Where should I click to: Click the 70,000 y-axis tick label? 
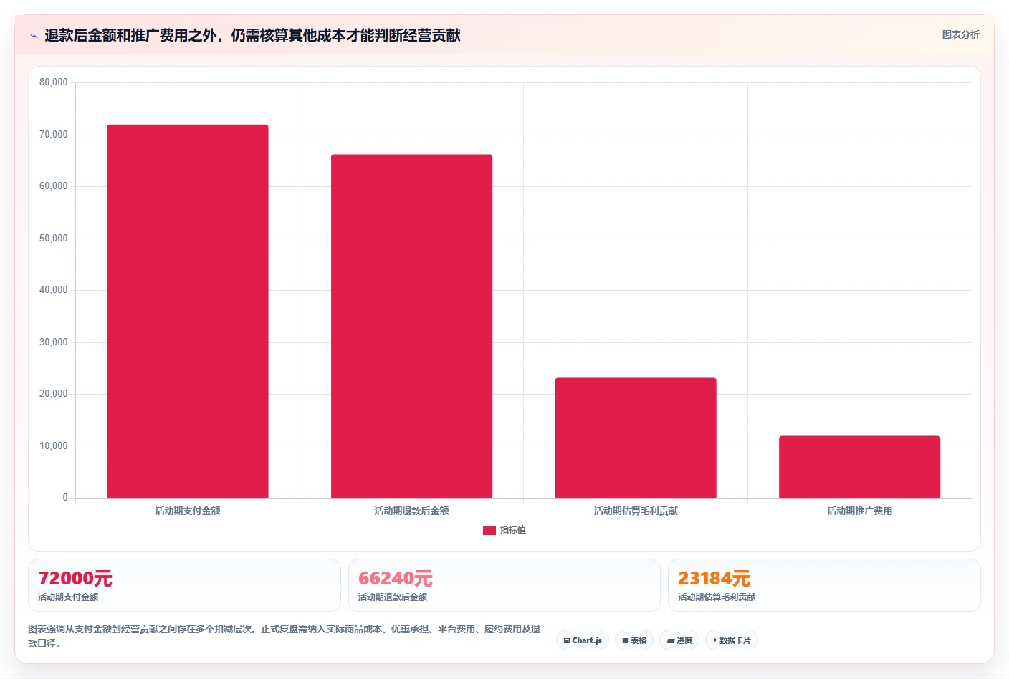(x=54, y=135)
